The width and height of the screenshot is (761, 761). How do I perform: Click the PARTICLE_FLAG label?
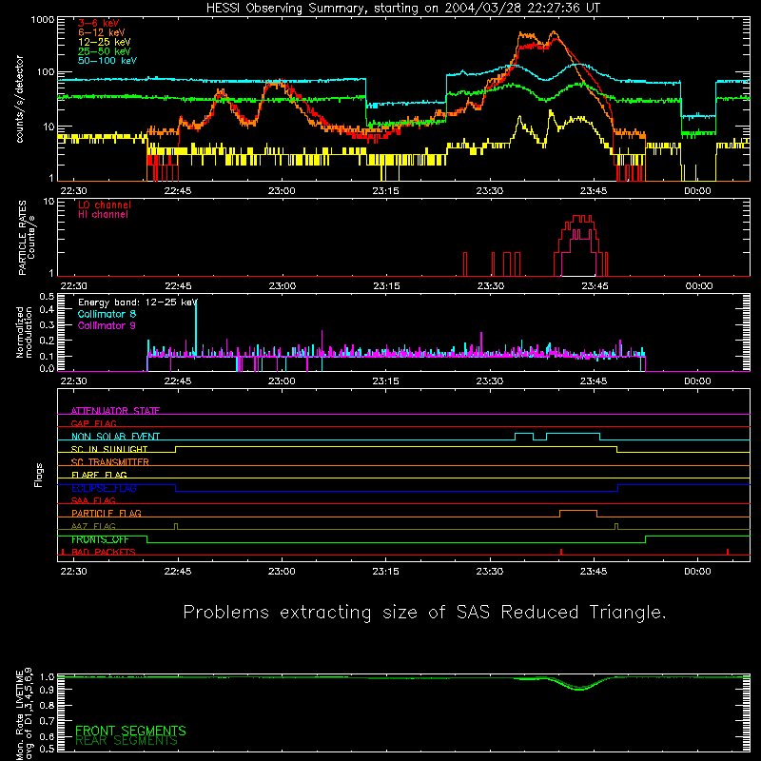point(107,513)
